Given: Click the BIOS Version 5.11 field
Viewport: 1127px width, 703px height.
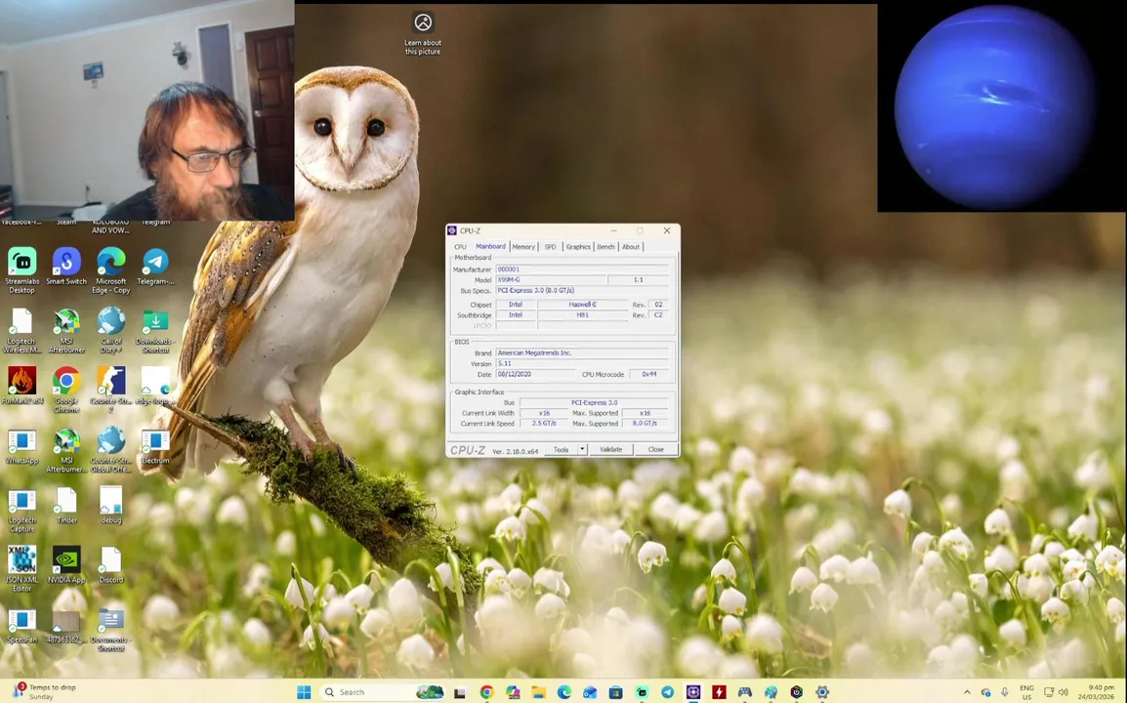Looking at the screenshot, I should (x=581, y=364).
